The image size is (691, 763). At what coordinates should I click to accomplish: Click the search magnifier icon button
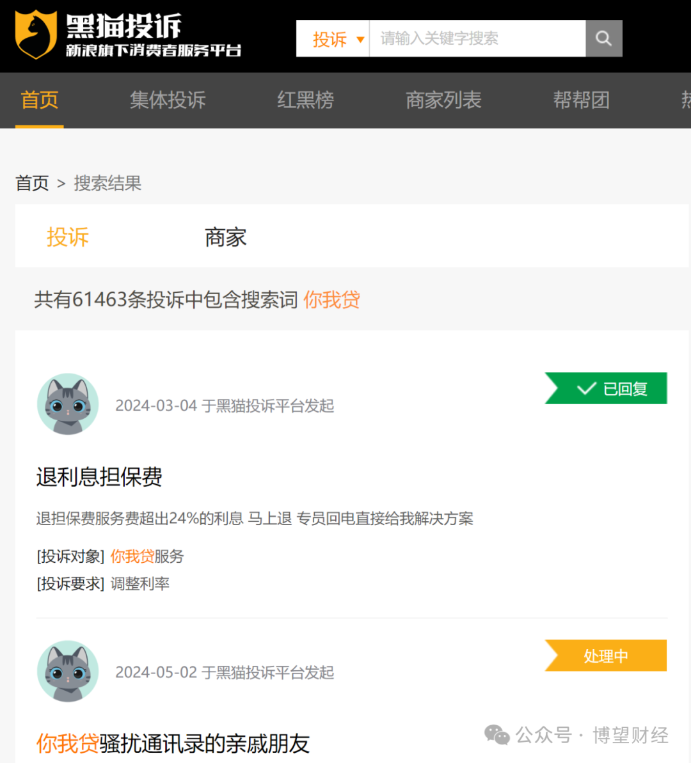click(604, 38)
